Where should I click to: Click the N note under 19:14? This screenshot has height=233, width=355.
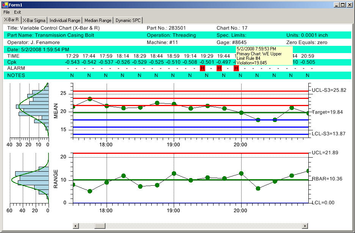tap(190, 75)
